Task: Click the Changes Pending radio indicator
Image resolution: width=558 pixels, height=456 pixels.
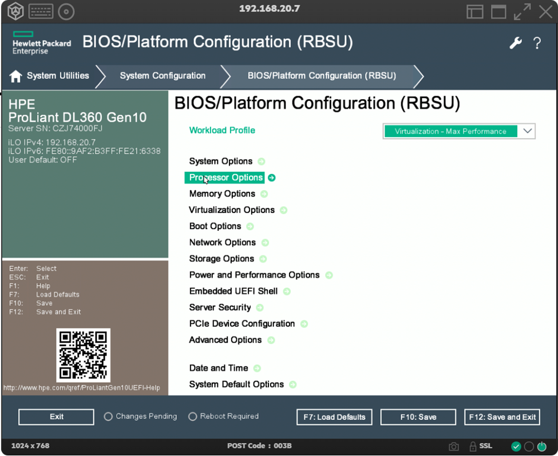Action: 108,417
